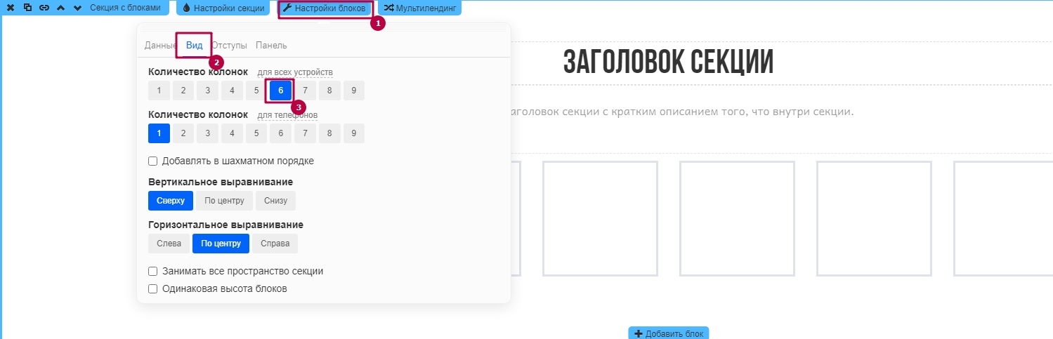Viewport: 1053px width, 339px height.
Task: Set columns for all devices to 2
Action: pos(183,91)
